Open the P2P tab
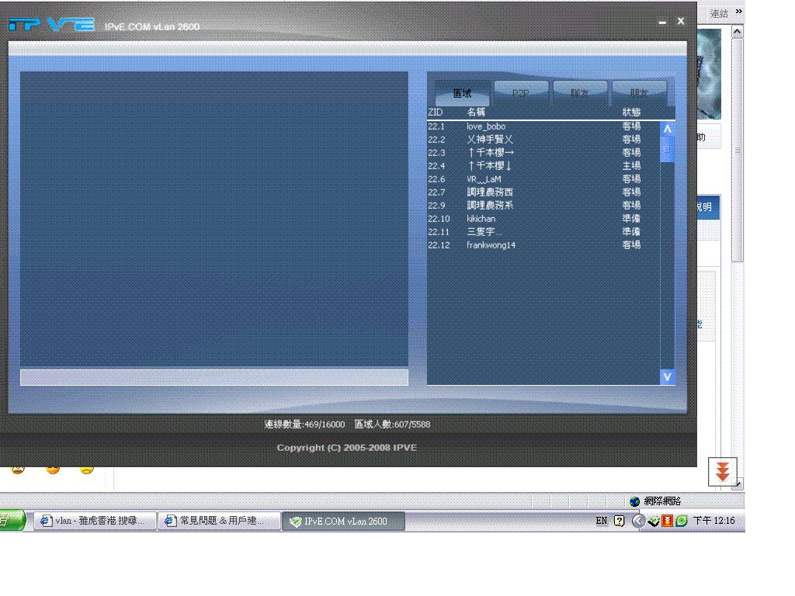The height and width of the screenshot is (596, 795). pyautogui.click(x=521, y=93)
